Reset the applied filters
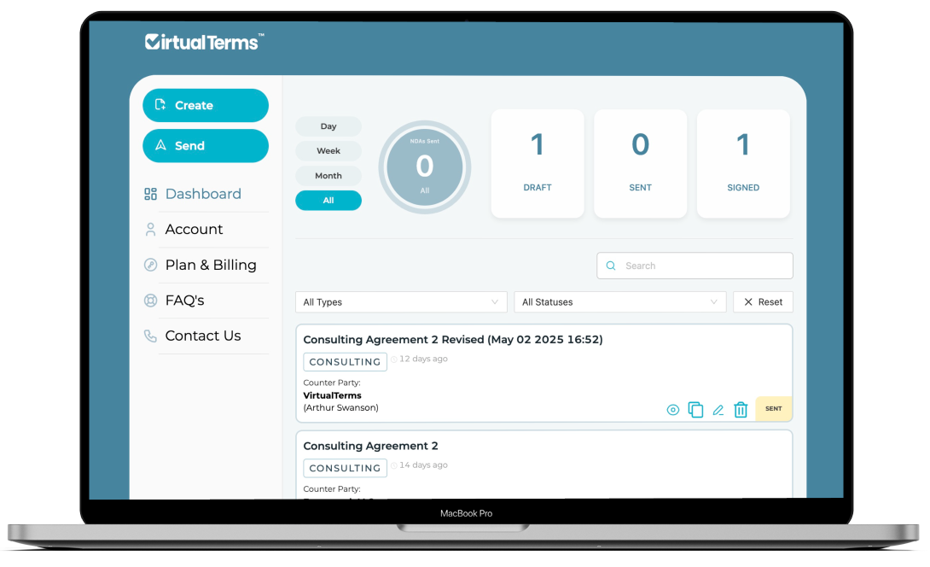Image resolution: width=930 pixels, height=567 pixels. point(763,302)
